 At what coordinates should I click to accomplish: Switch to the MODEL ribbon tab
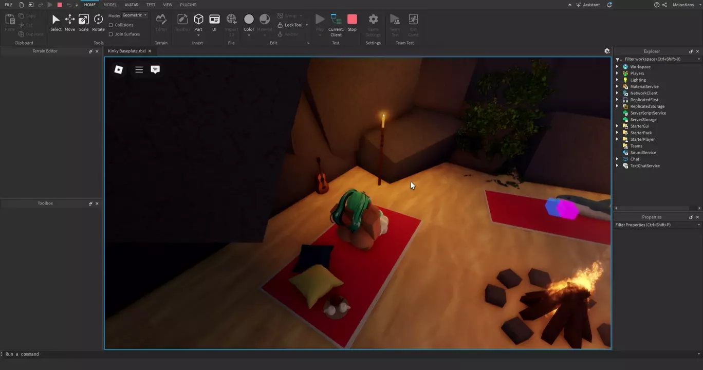pos(110,5)
